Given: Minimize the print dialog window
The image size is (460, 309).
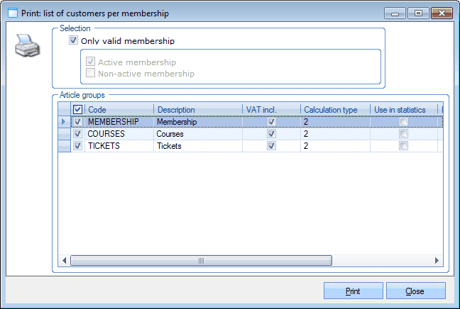Looking at the screenshot, I should click(x=395, y=13).
